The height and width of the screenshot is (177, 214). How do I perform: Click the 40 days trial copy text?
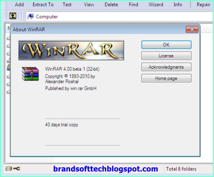pyautogui.click(x=61, y=125)
